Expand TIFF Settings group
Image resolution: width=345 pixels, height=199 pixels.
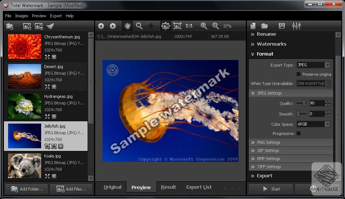[291, 167]
